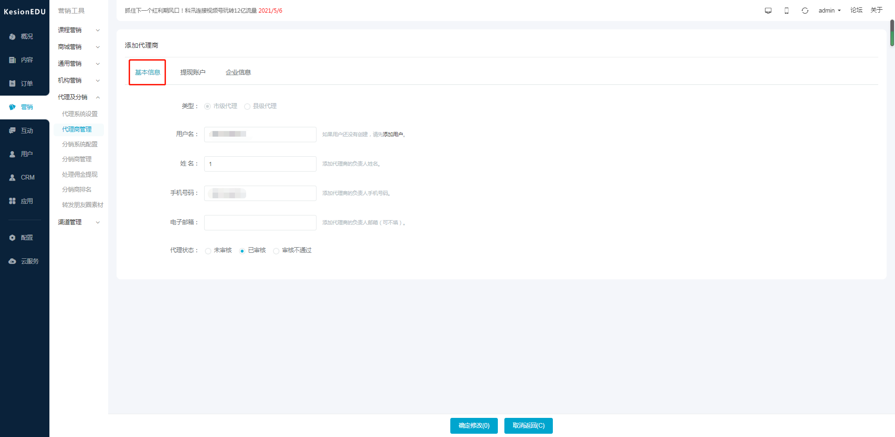
Task: Click 课程营销 menu label
Action: coord(69,30)
